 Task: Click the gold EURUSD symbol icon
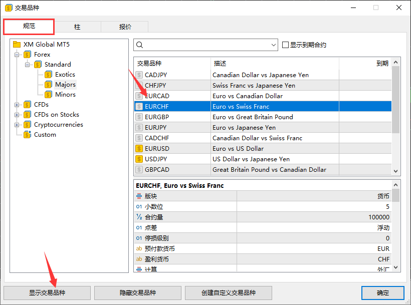tap(139, 148)
